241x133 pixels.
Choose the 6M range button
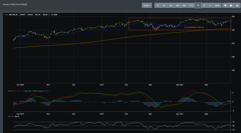click(184, 5)
